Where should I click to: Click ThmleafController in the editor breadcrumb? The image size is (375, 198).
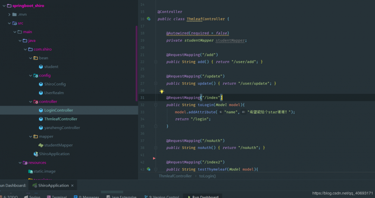coord(175,176)
